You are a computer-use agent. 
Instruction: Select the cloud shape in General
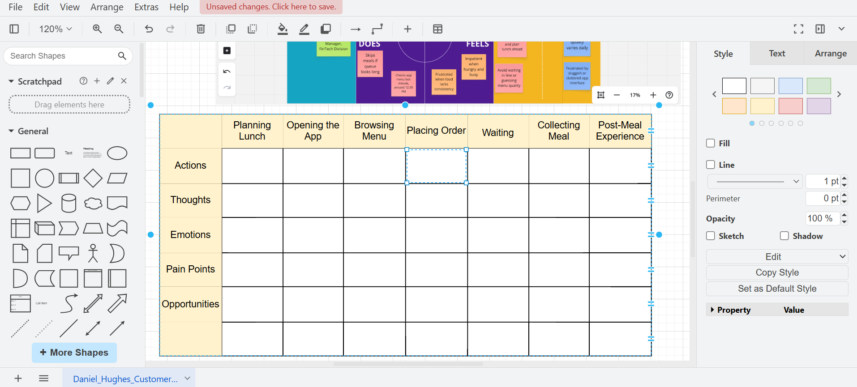(93, 203)
